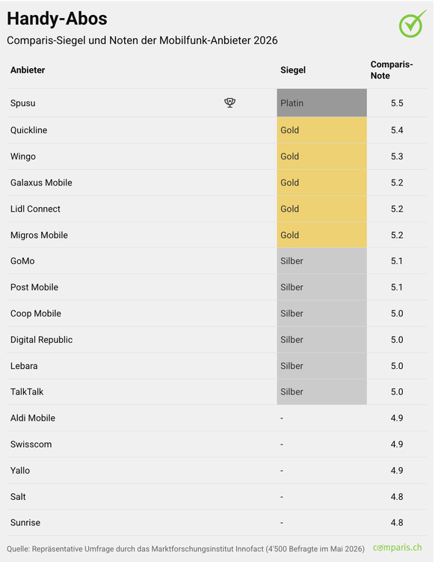The height and width of the screenshot is (562, 435).
Task: Click the Lidl Connect Gold seal
Action: (x=322, y=209)
